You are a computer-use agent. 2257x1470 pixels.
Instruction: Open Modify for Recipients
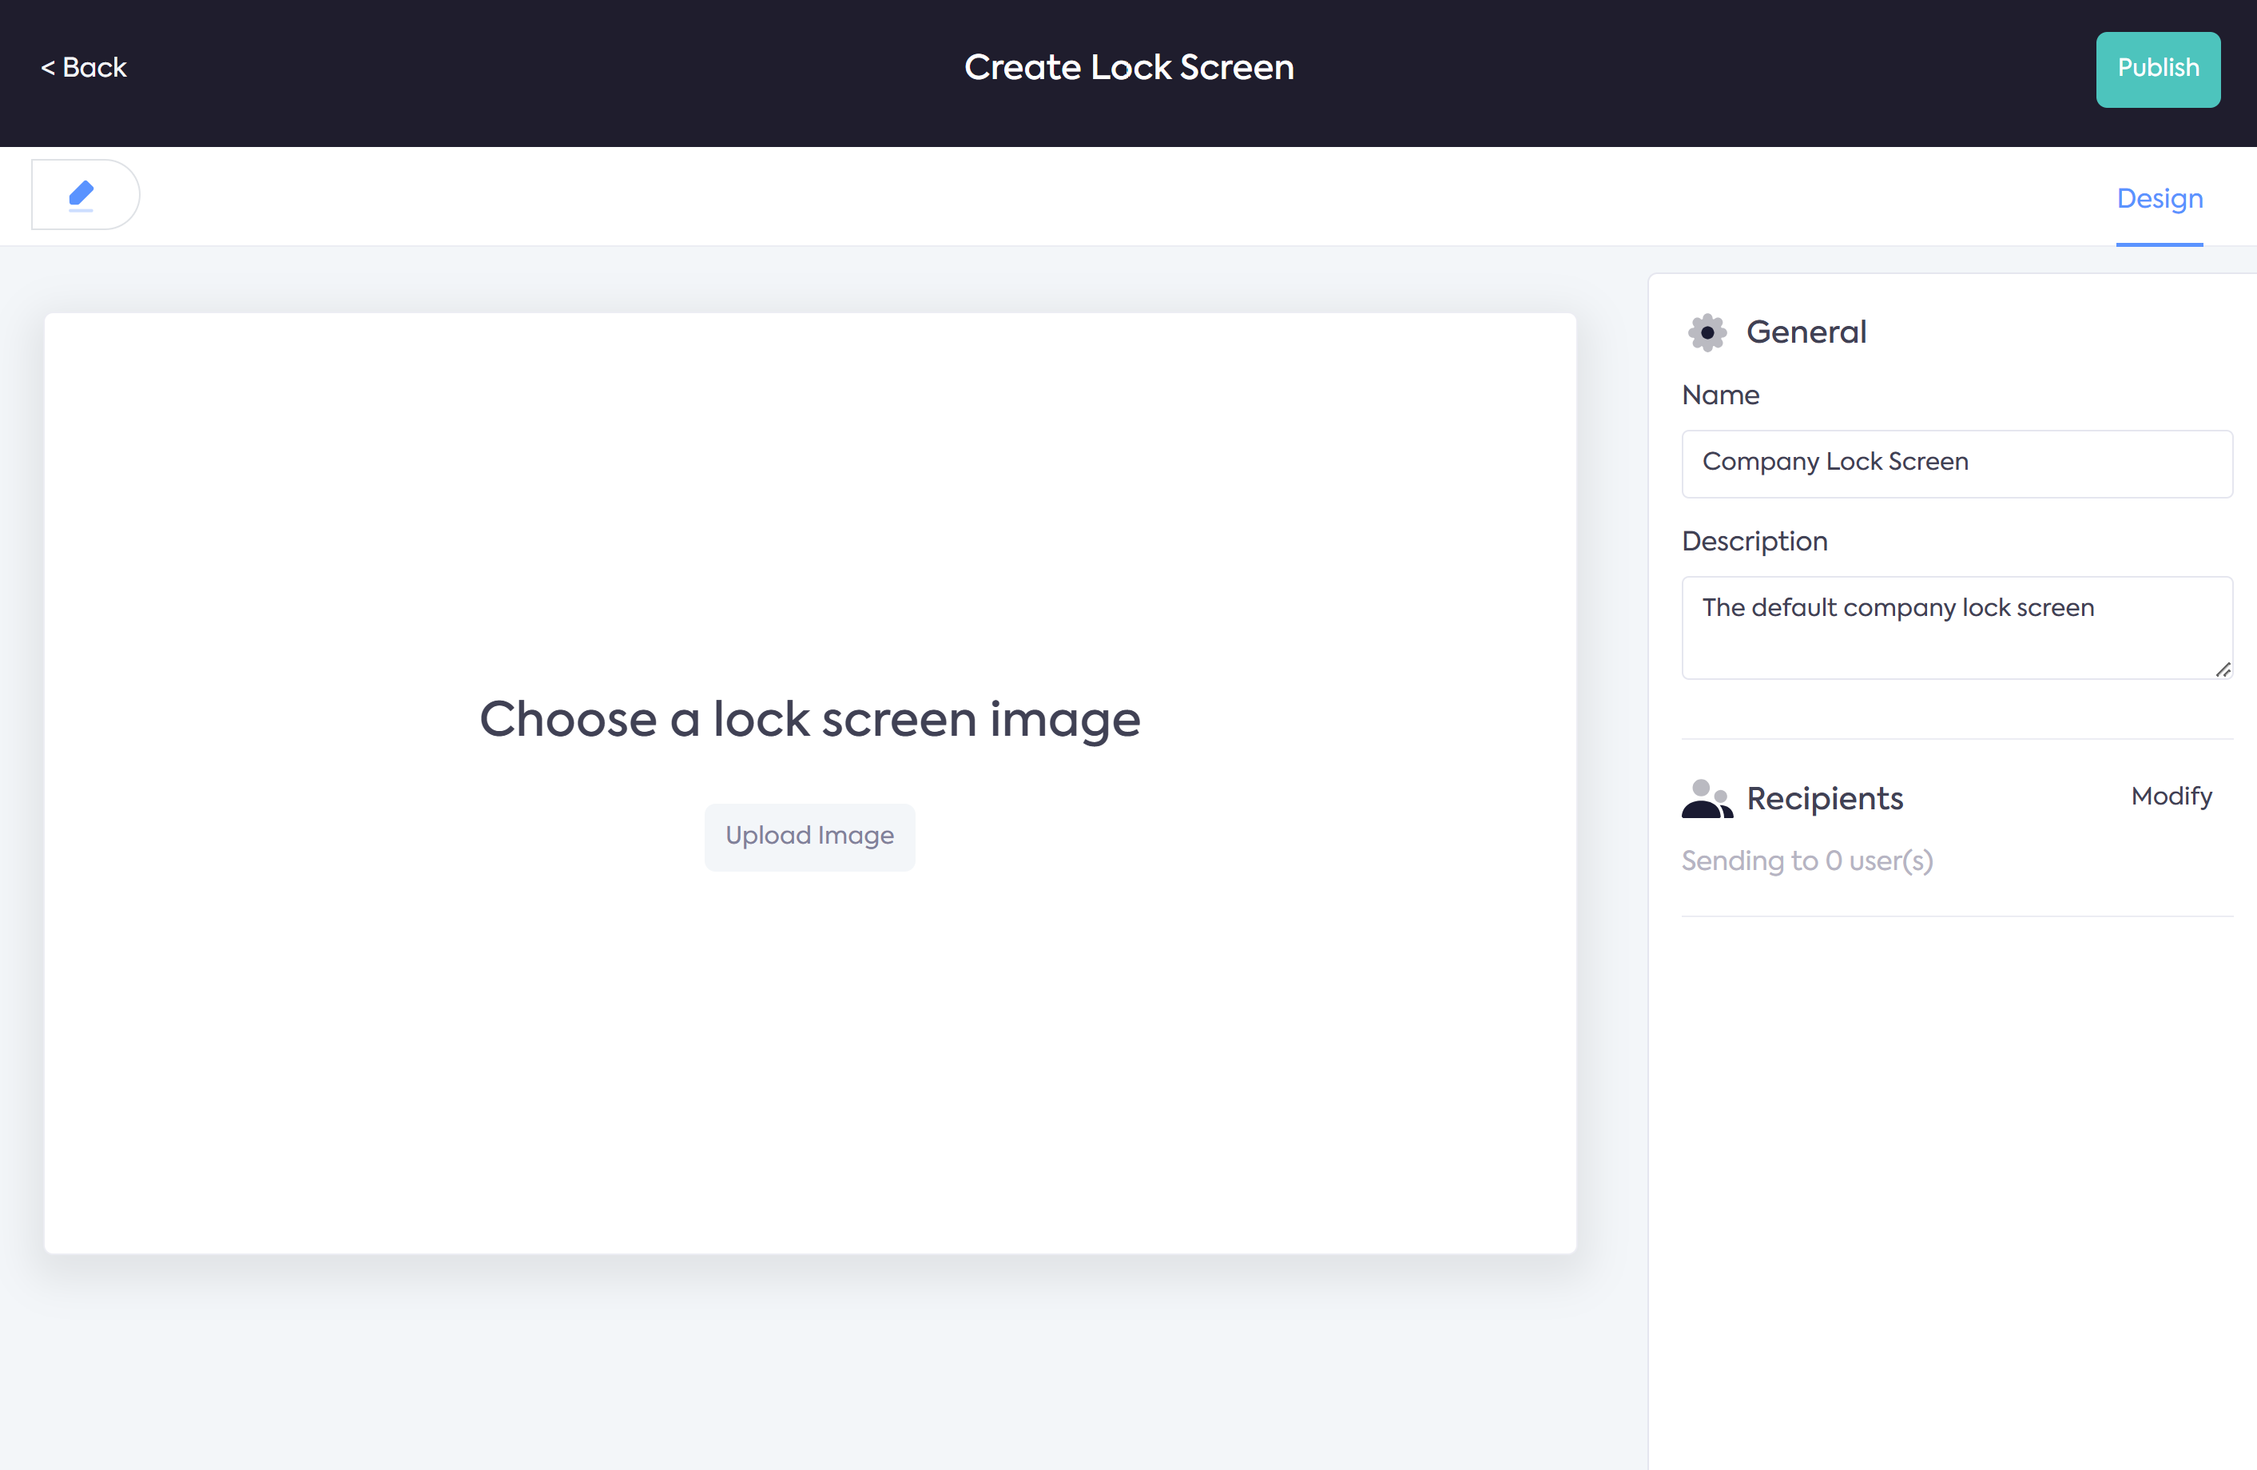2171,797
